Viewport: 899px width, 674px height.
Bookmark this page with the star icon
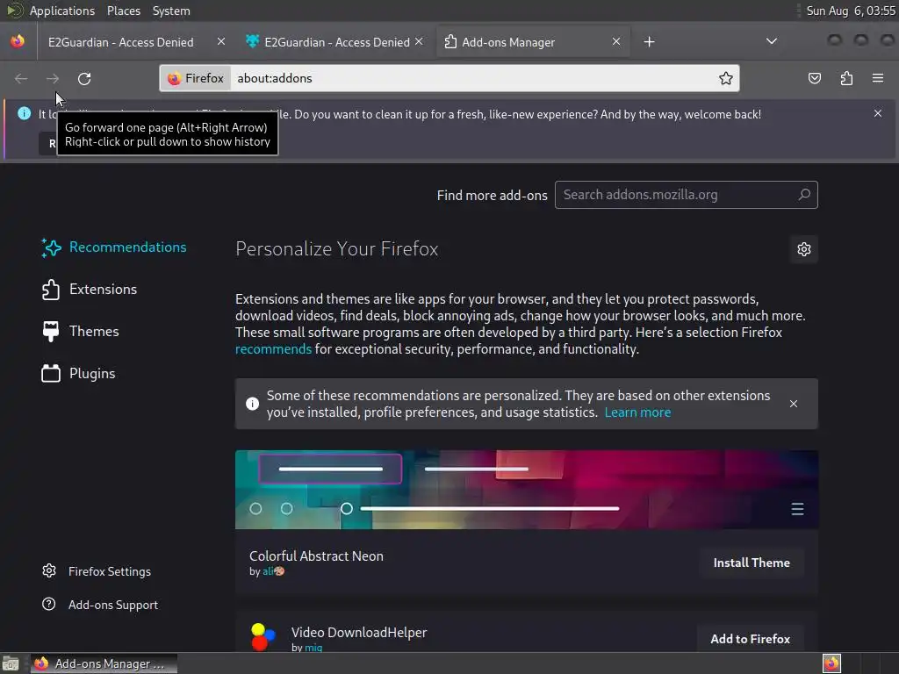click(725, 78)
